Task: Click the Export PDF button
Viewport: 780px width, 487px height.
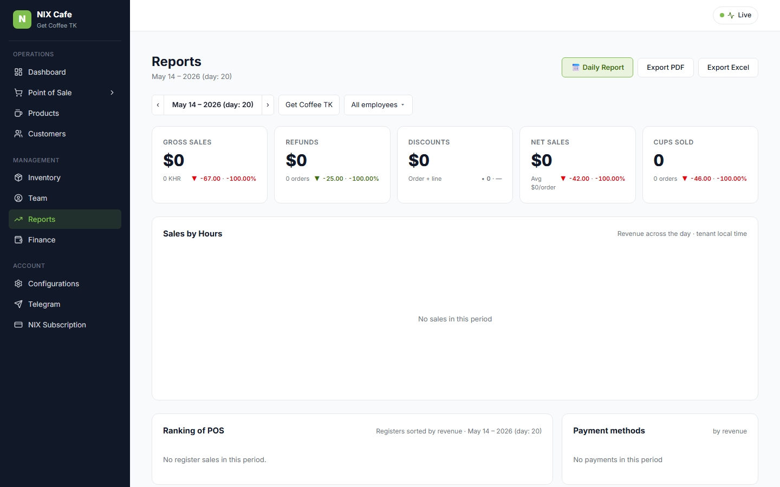Action: [666, 68]
